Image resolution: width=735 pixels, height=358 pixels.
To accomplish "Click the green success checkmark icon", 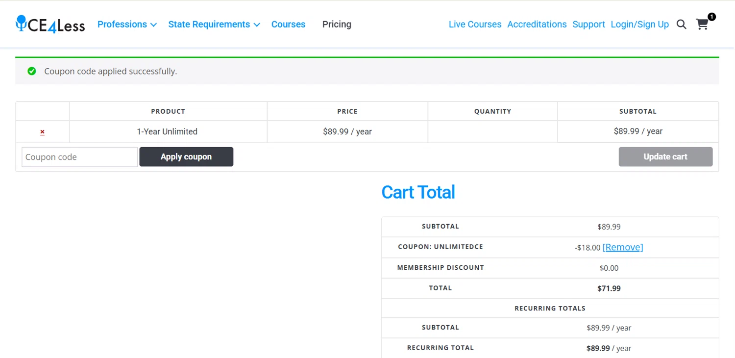I will click(32, 71).
